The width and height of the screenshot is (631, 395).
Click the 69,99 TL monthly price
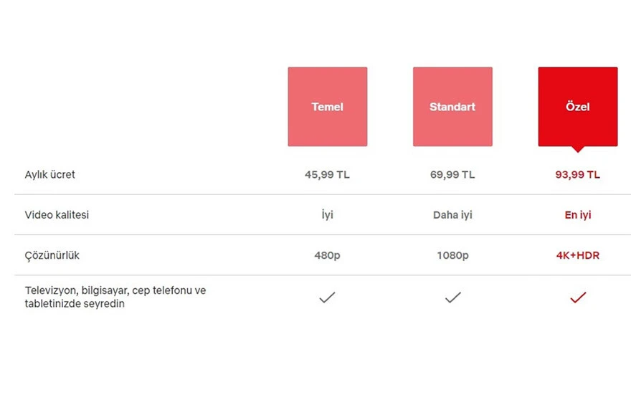452,174
